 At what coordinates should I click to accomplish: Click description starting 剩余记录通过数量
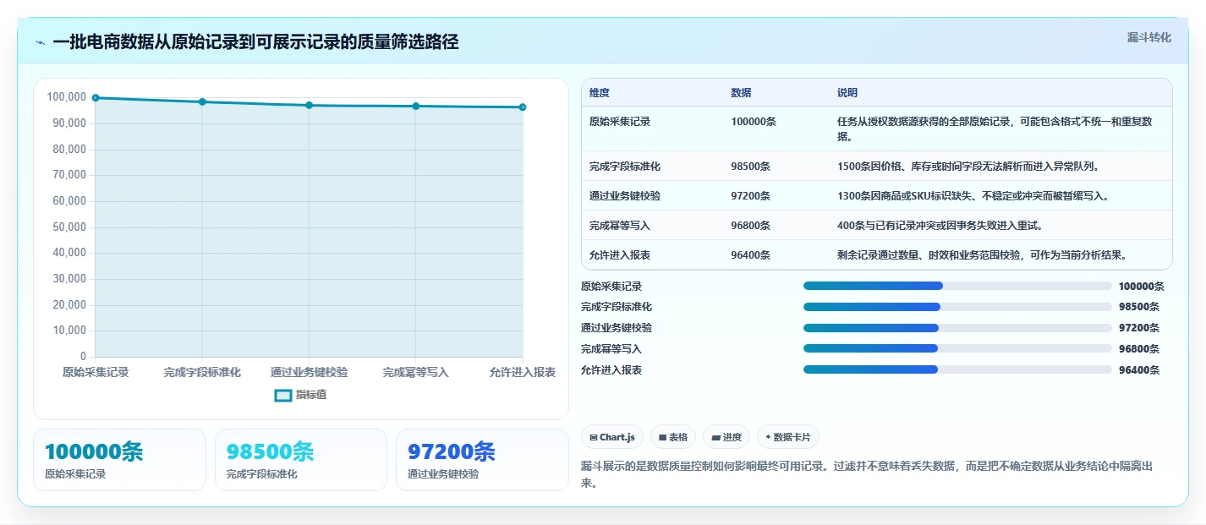982,254
